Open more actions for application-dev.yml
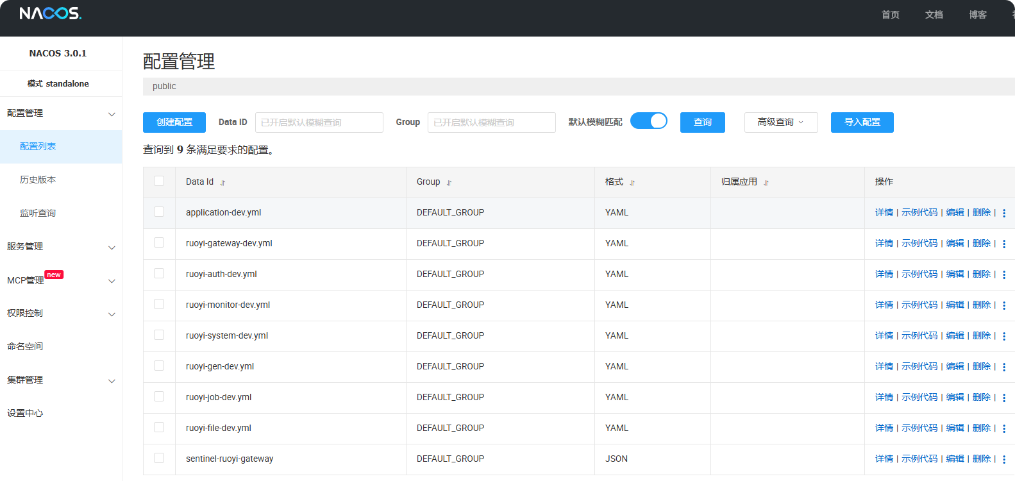Viewport: 1015px width, 481px height. click(1004, 213)
